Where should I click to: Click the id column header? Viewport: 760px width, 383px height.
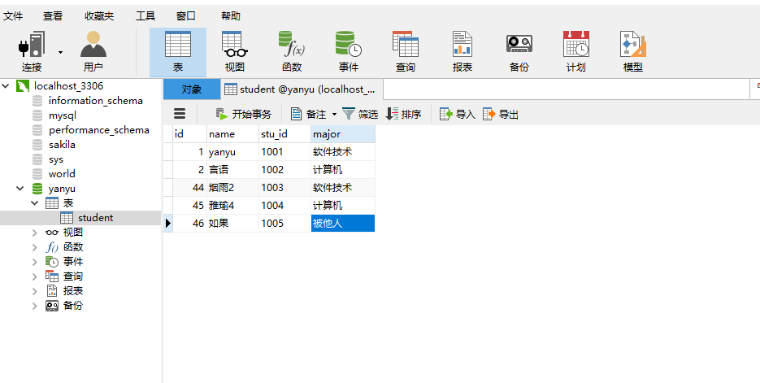[189, 134]
